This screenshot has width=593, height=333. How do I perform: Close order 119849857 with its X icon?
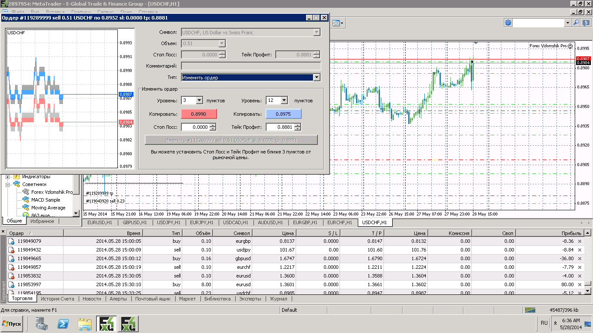click(580, 267)
